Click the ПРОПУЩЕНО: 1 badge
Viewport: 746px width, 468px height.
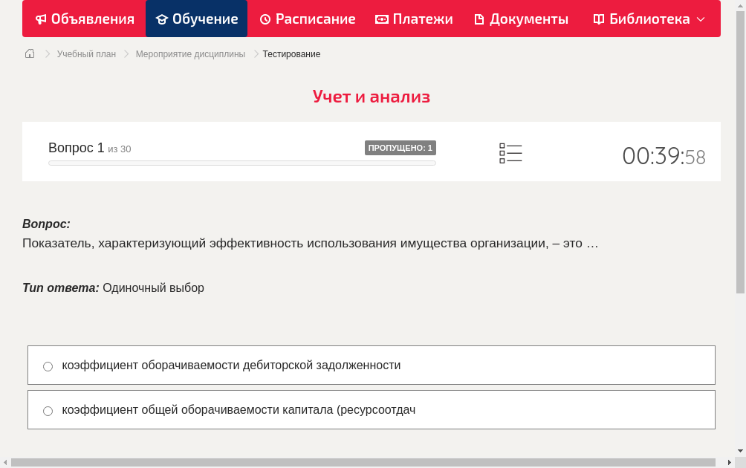[x=400, y=147]
